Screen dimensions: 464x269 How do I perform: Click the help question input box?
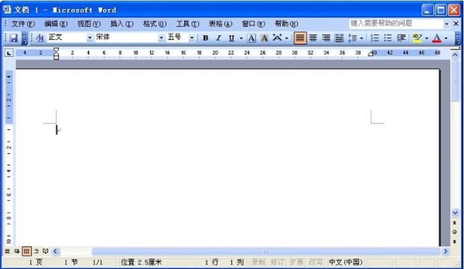coord(396,23)
